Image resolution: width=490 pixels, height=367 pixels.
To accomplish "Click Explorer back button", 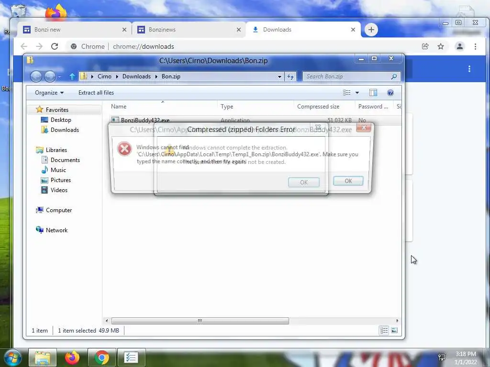I will 36,76.
